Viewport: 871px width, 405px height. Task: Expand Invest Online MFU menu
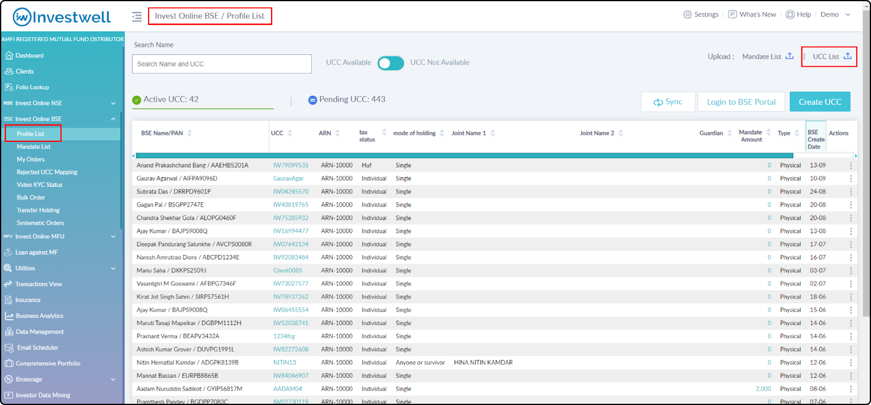coord(113,236)
